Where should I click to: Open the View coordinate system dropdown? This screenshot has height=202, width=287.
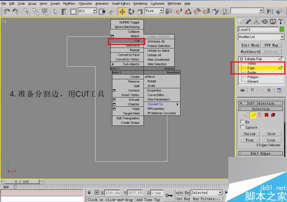click(x=161, y=11)
